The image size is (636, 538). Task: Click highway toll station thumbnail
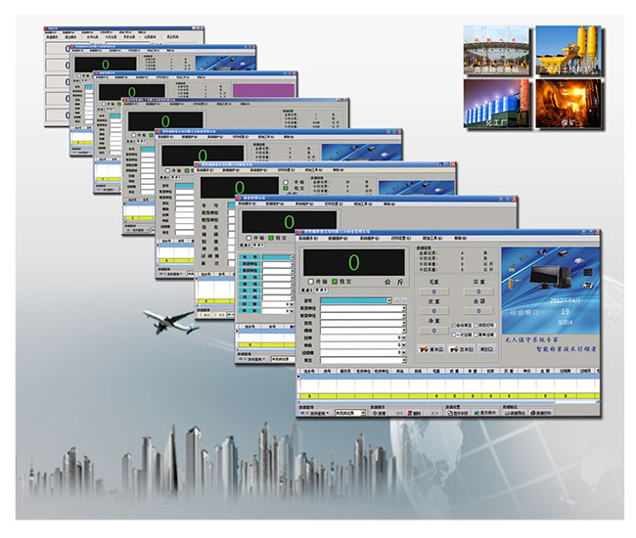coord(496,50)
